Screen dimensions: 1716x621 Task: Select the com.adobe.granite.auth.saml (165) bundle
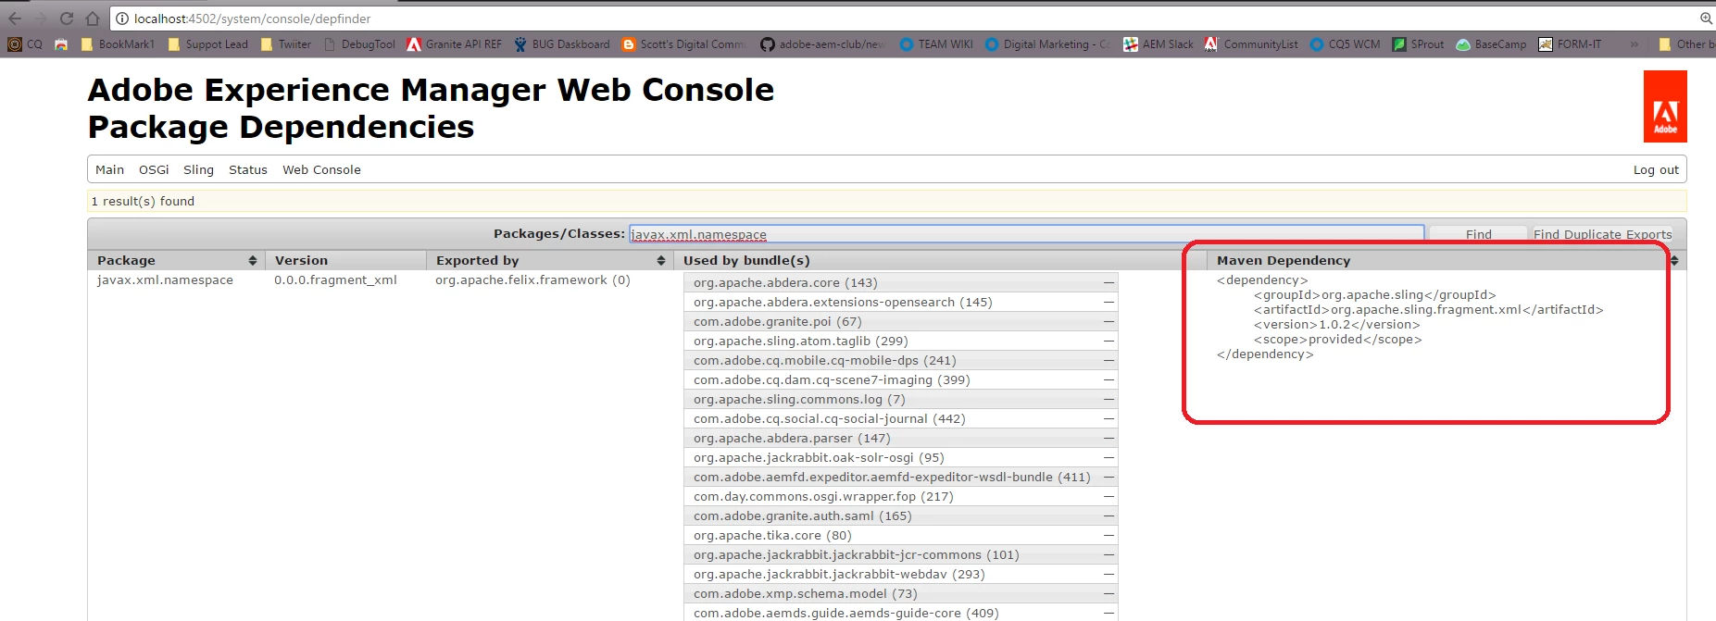(900, 515)
